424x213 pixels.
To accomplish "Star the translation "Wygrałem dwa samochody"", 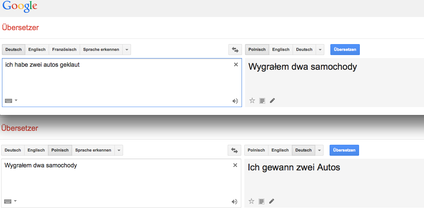I will click(x=252, y=101).
